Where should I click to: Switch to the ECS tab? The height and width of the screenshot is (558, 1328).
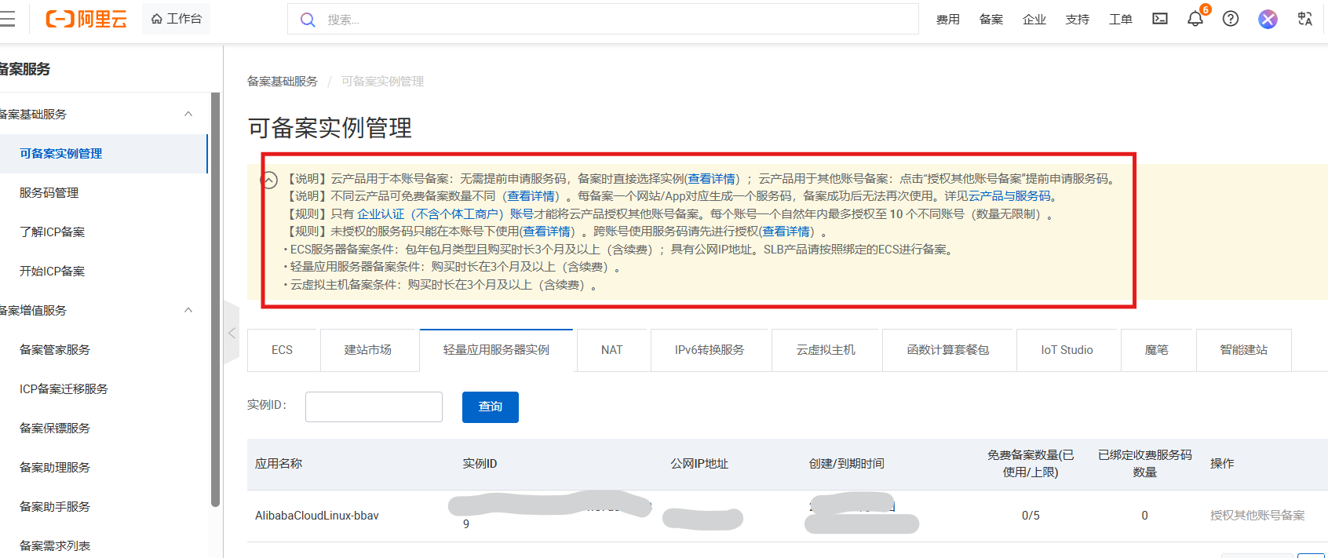pos(282,350)
